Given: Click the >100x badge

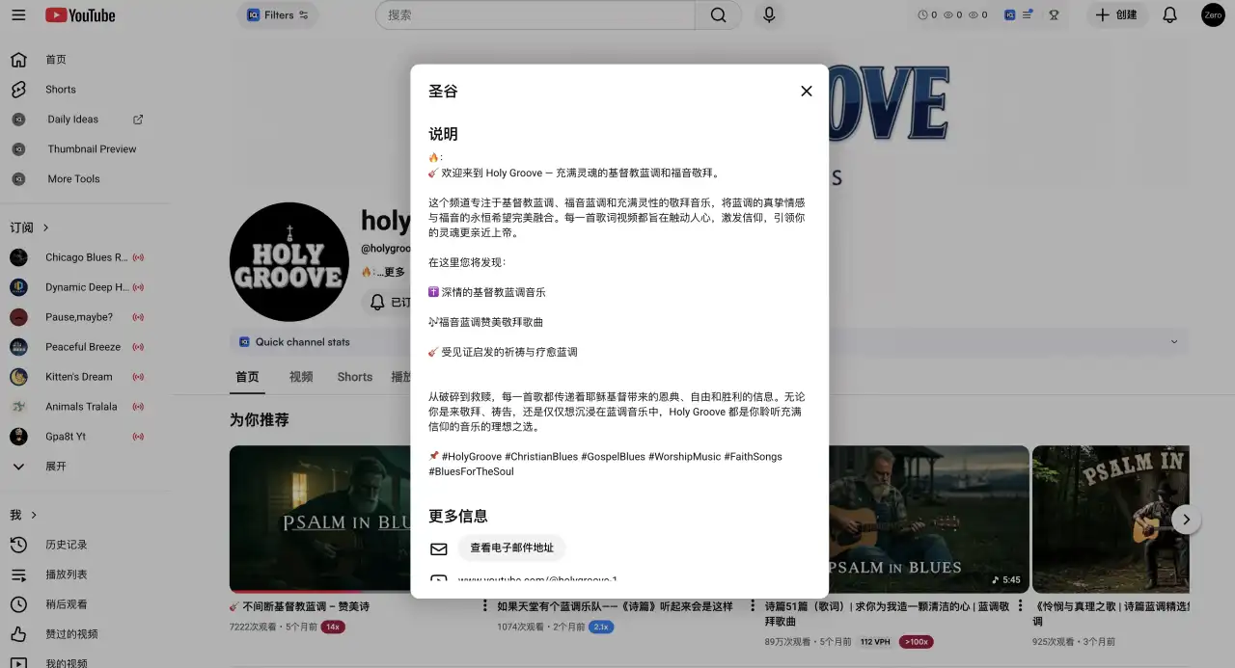Looking at the screenshot, I should pyautogui.click(x=916, y=642).
